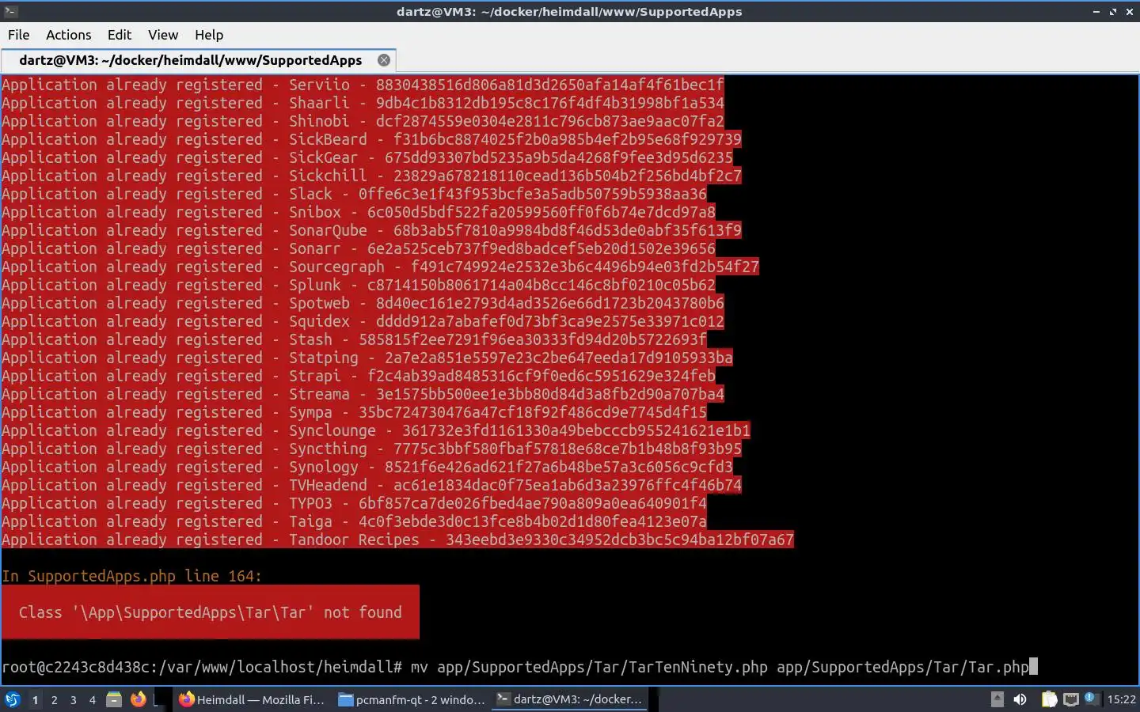Click the Synology registered line
The image size is (1140, 712).
click(x=367, y=467)
